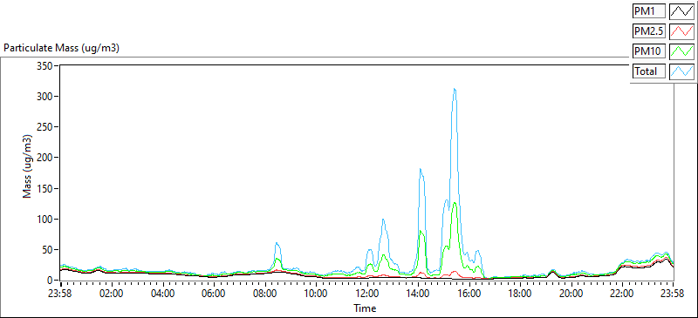Click the 0 y-axis scale value
This screenshot has width=698, height=318.
point(51,281)
